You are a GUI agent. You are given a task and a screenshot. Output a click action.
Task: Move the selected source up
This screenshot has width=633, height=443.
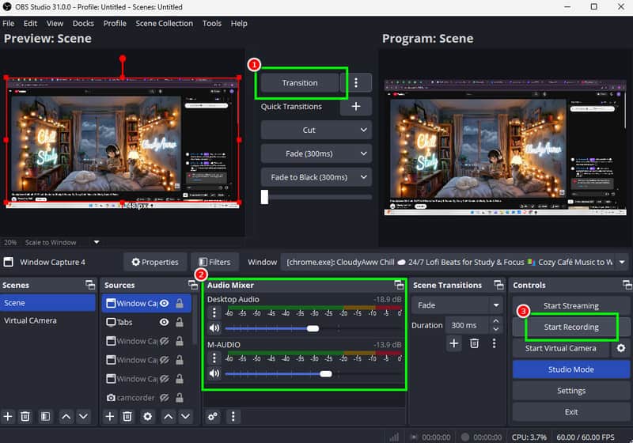click(x=169, y=416)
